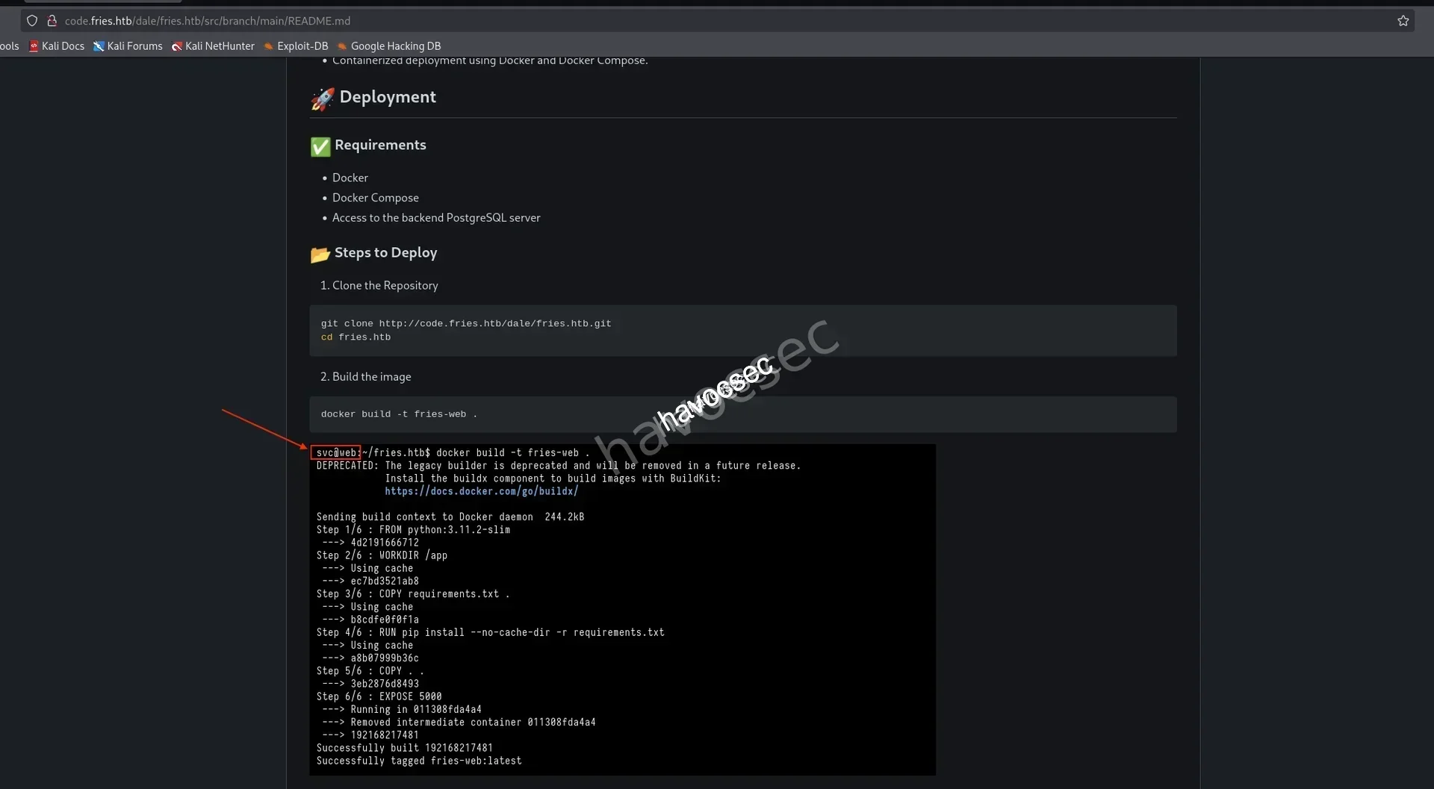Bookmark this page with the star icon
The height and width of the screenshot is (789, 1434).
[x=1403, y=21]
